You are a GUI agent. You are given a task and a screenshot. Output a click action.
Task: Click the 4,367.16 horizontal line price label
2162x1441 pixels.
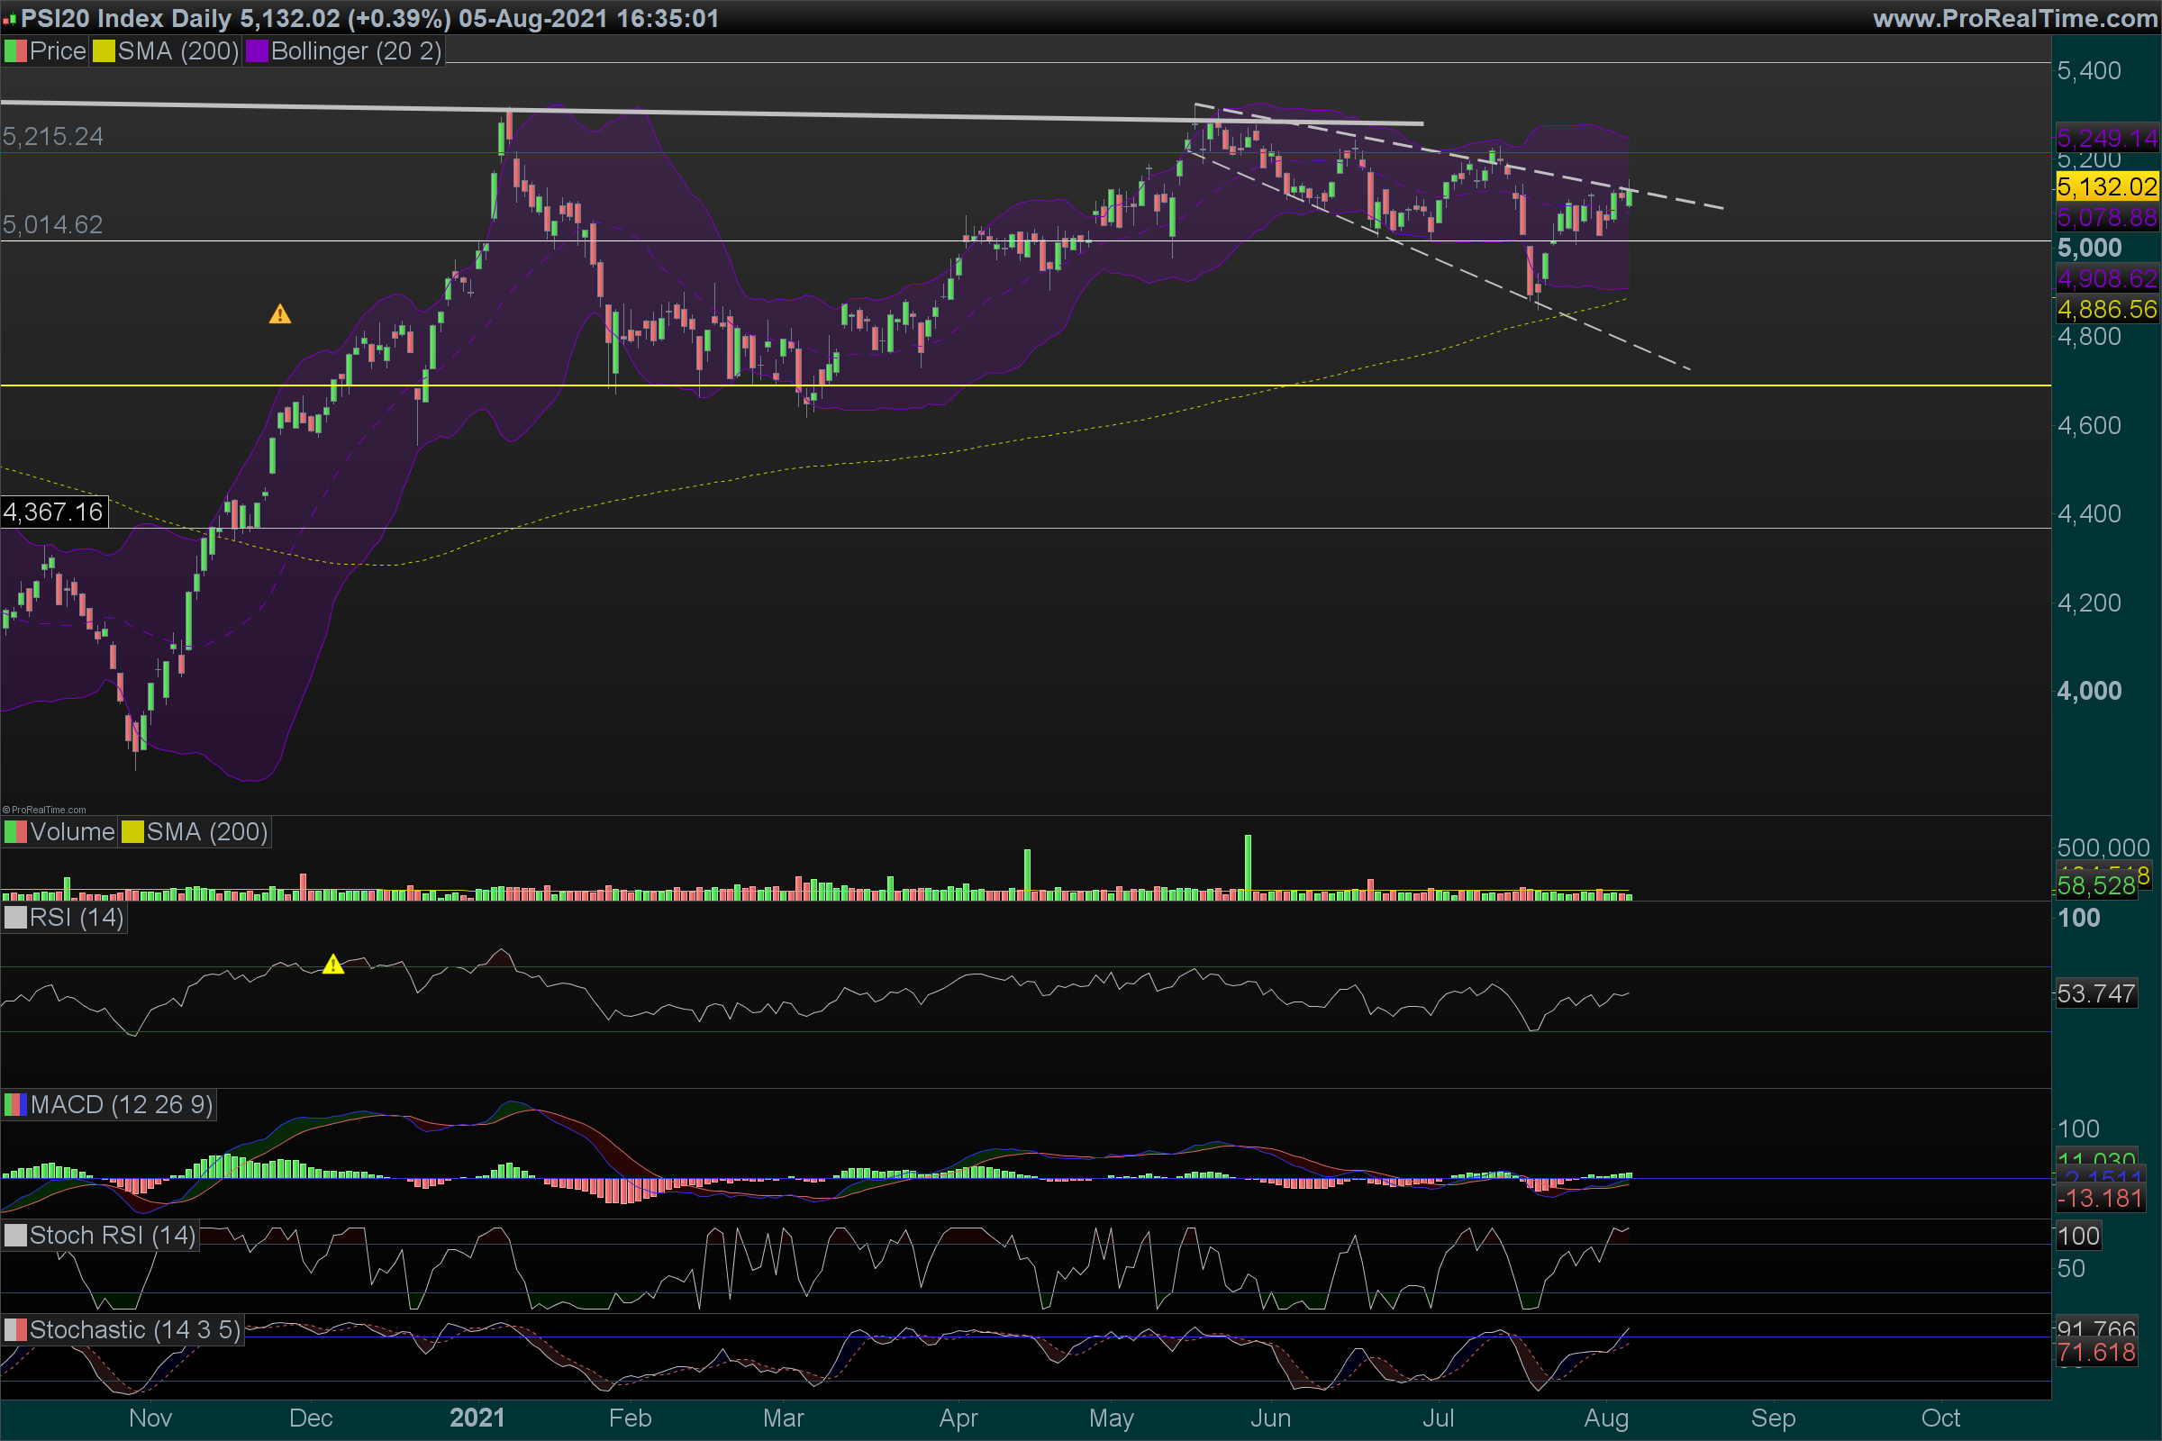53,512
